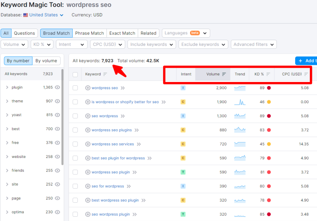The height and width of the screenshot is (221, 317).
Task: Open the Volume filter dropdown
Action: [14, 44]
